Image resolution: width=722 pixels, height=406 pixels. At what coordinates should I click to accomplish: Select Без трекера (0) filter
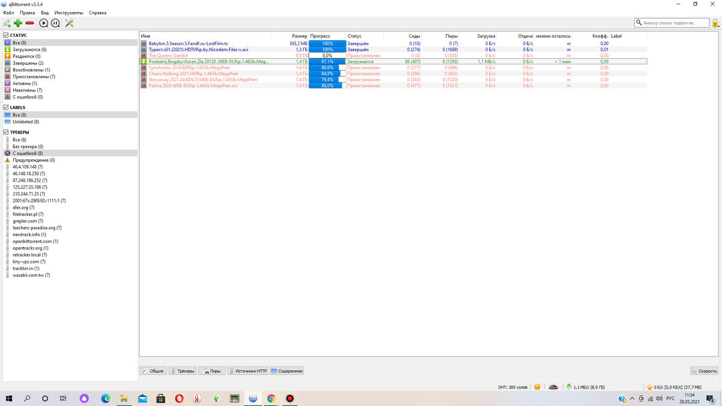pyautogui.click(x=28, y=146)
